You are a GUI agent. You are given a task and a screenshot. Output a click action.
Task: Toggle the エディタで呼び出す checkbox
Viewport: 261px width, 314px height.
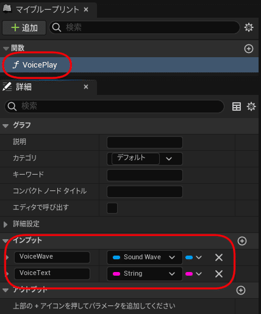click(112, 208)
